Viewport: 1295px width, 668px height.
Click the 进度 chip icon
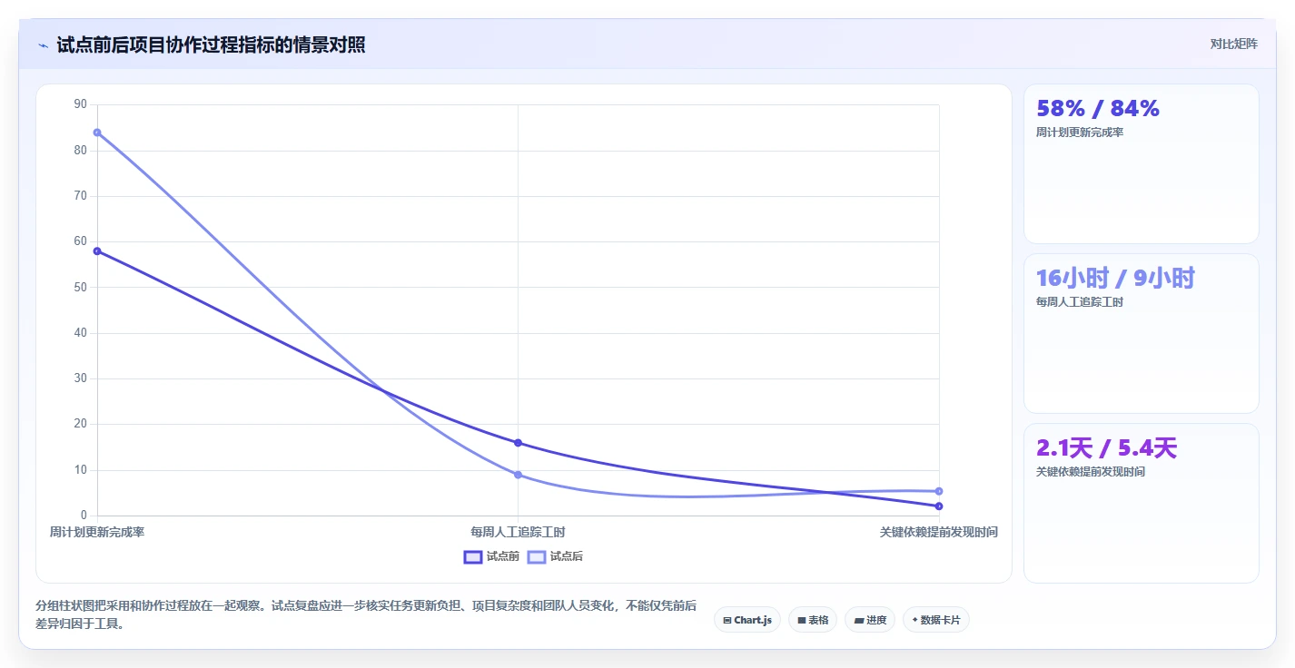click(x=859, y=621)
